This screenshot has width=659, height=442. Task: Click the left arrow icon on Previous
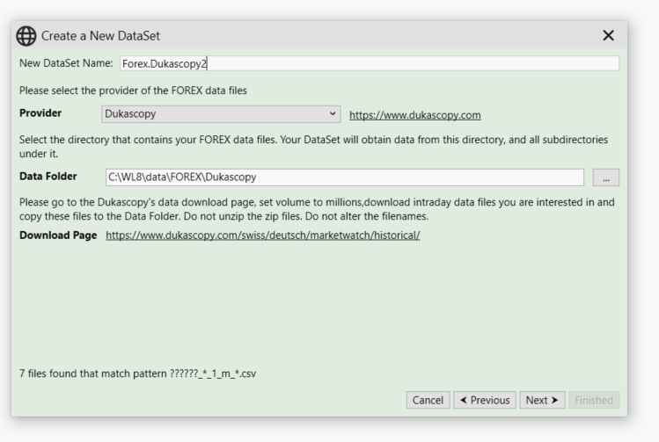tap(463, 400)
